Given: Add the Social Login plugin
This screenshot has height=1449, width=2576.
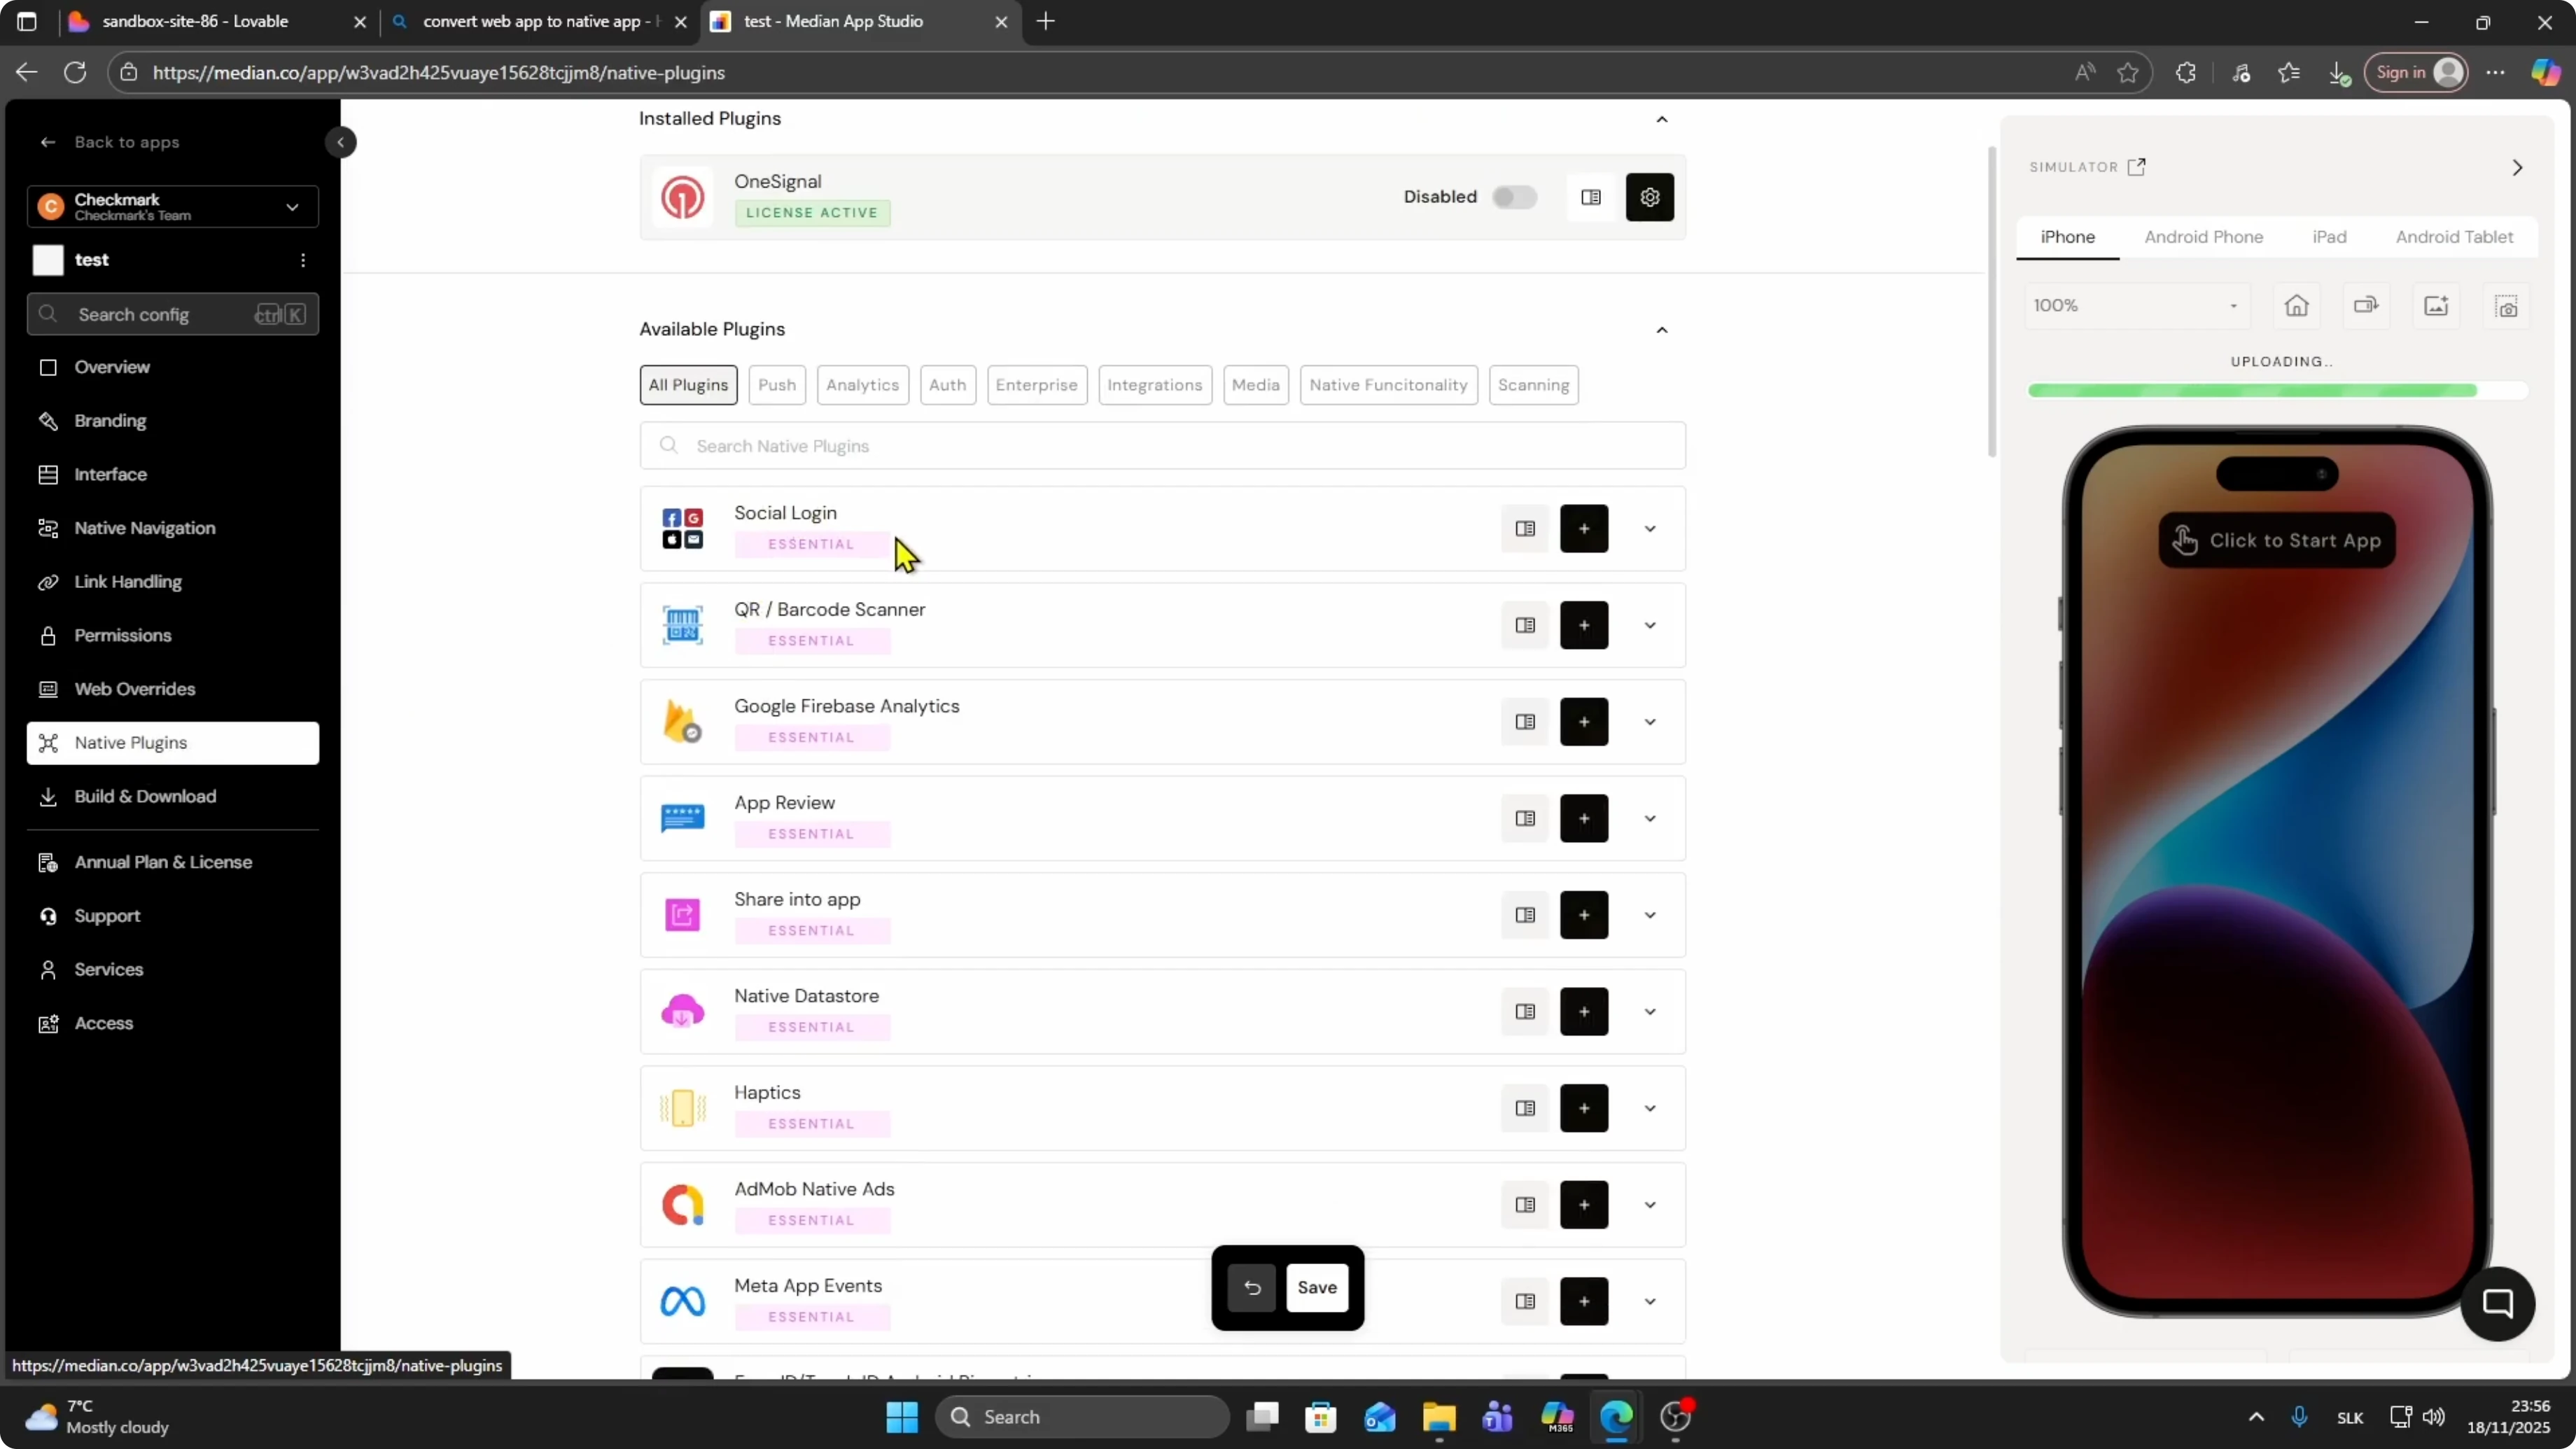Looking at the screenshot, I should tap(1584, 529).
